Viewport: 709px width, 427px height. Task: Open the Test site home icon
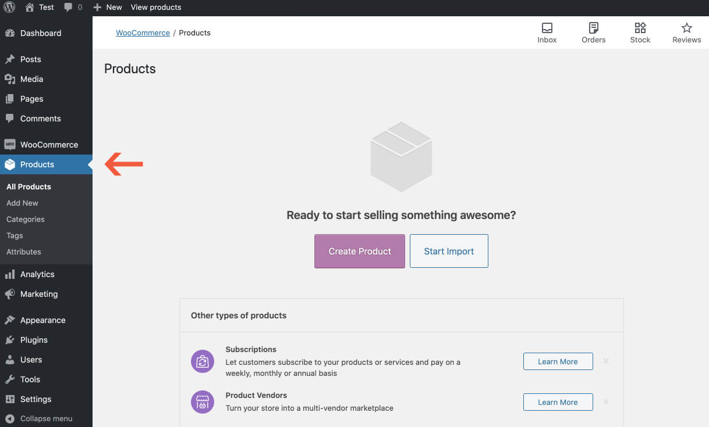coord(30,8)
